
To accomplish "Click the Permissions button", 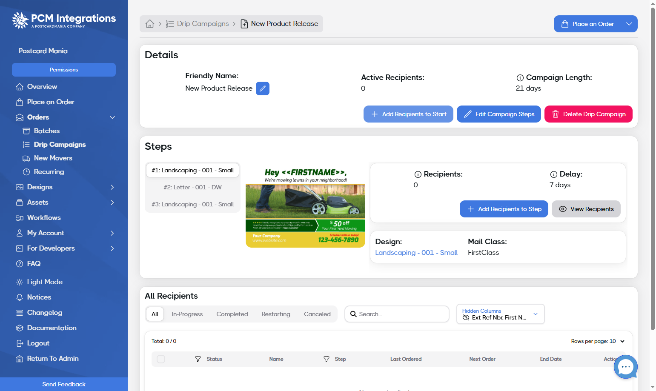I will coord(64,70).
